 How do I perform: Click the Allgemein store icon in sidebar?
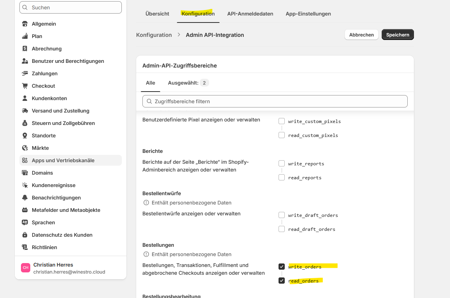(25, 24)
